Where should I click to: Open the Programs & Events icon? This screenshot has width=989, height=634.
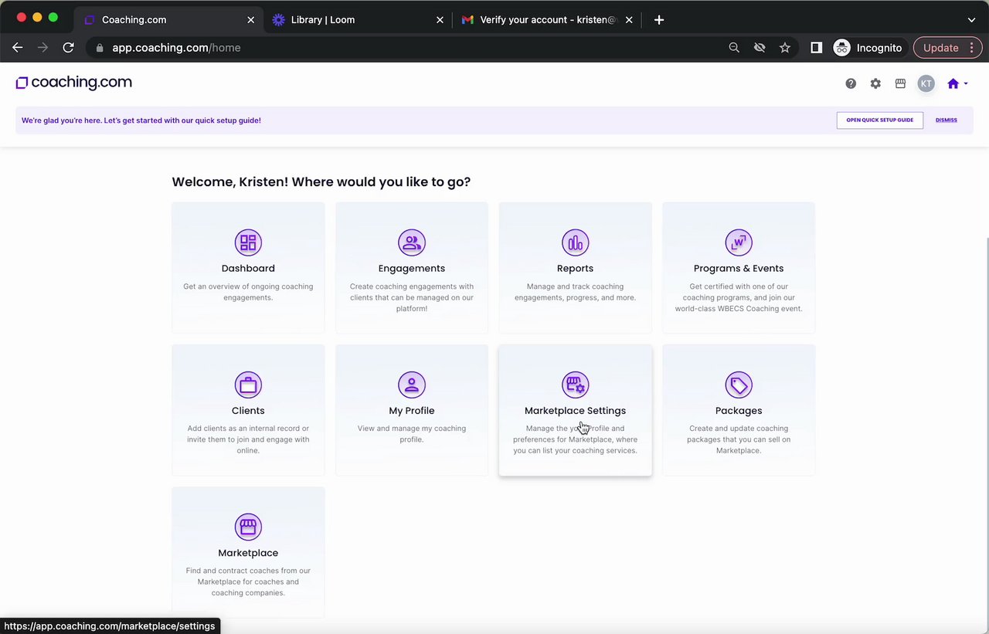(x=739, y=242)
